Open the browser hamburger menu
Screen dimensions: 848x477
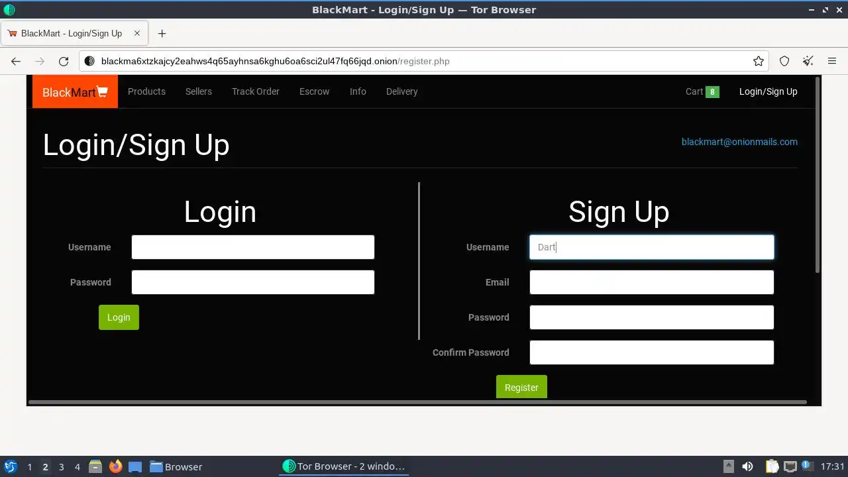tap(832, 61)
